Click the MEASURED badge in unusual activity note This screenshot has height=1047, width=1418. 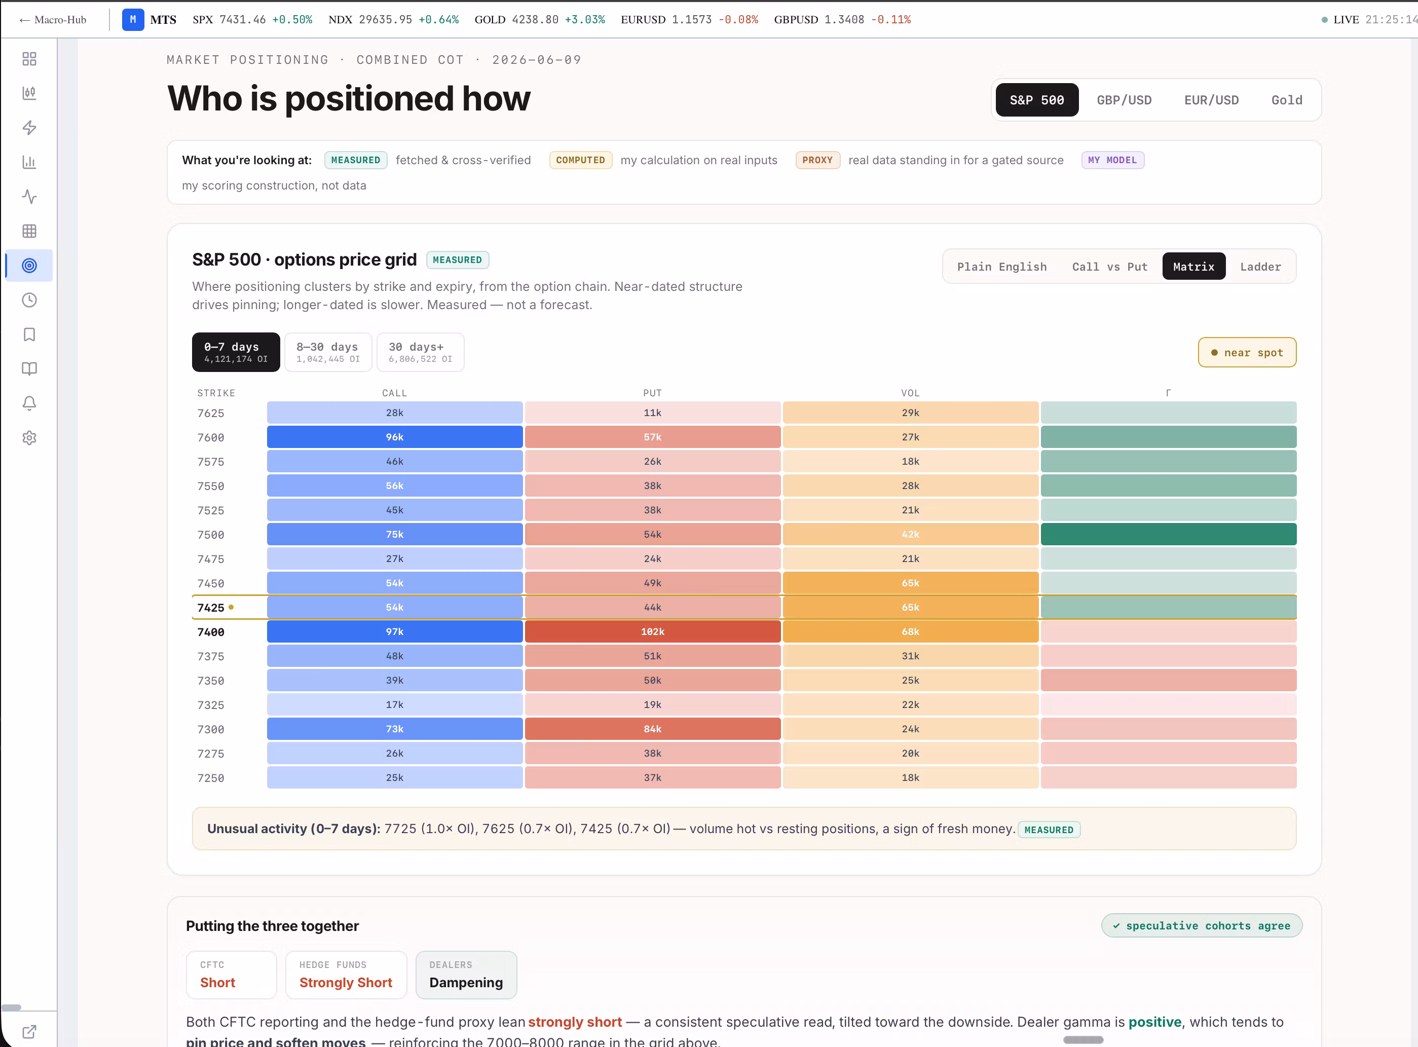coord(1049,830)
